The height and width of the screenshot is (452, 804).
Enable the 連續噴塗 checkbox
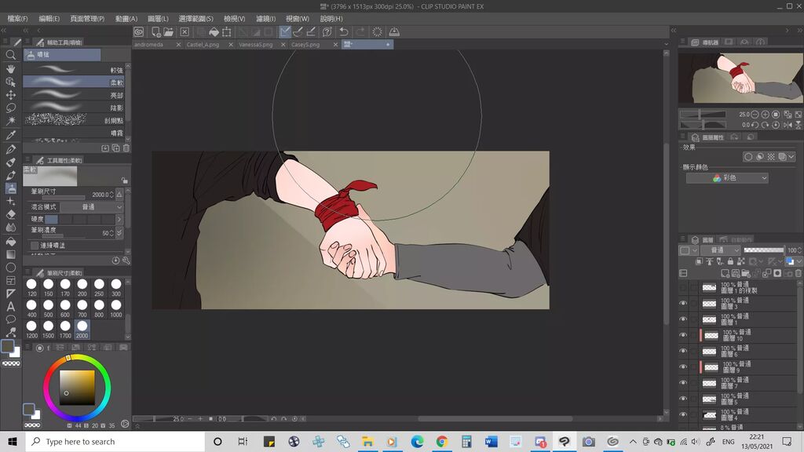pyautogui.click(x=35, y=246)
